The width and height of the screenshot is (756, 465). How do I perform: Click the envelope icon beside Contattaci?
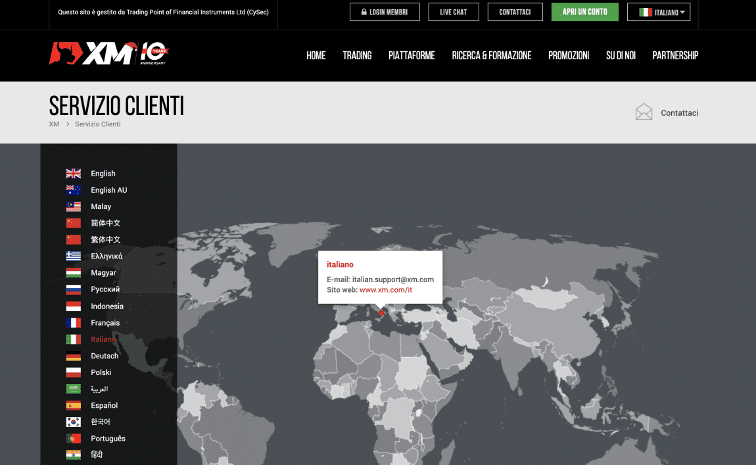[644, 112]
